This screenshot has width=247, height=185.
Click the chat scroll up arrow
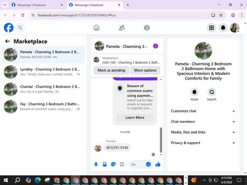click(161, 79)
